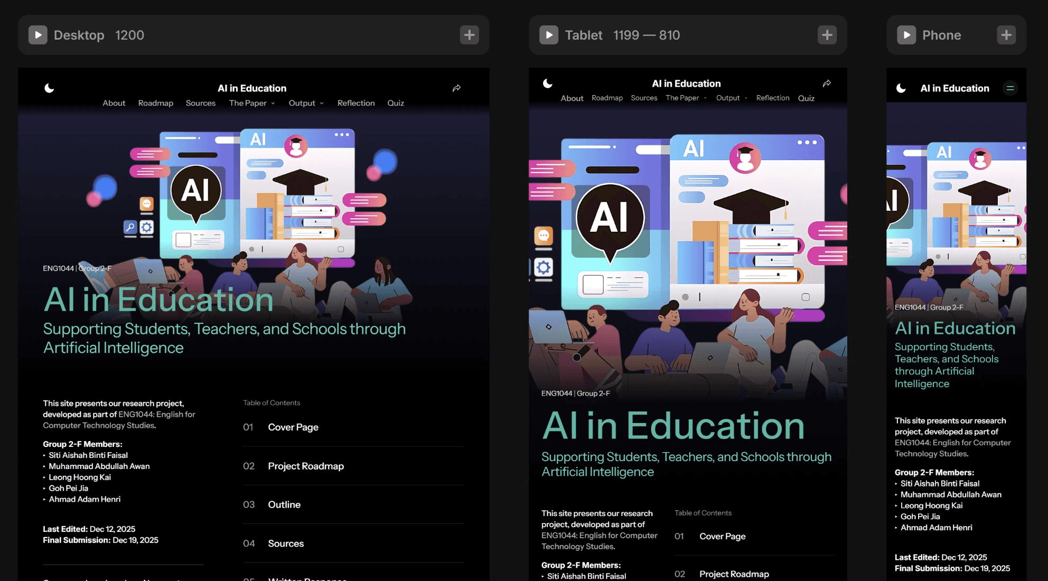Click the Phone header plus button
Viewport: 1048px width, 581px height.
click(x=1006, y=35)
